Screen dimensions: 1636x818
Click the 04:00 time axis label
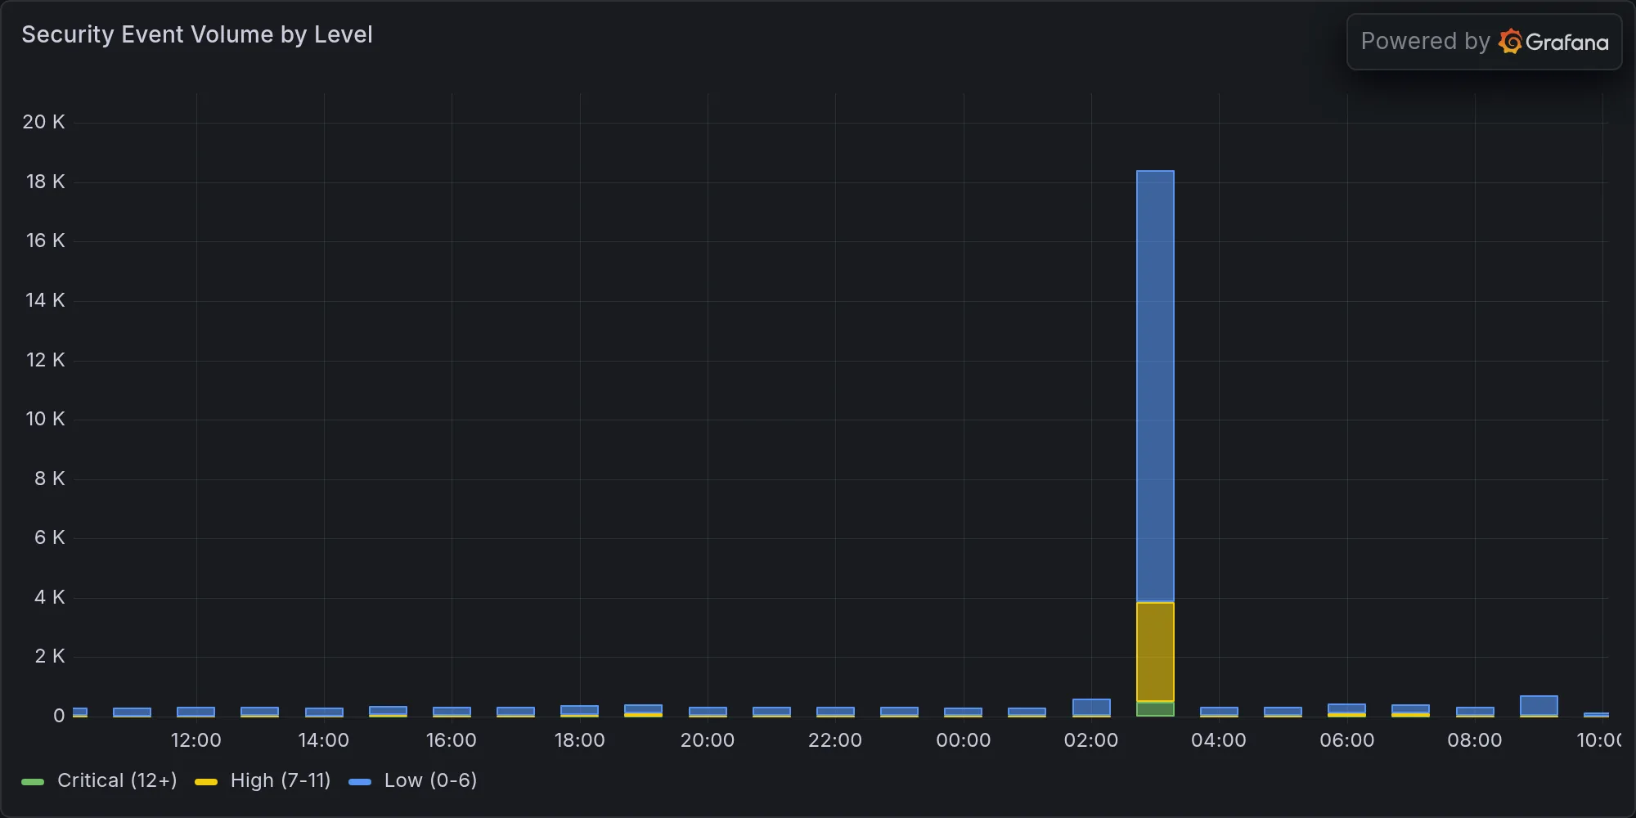1219,740
